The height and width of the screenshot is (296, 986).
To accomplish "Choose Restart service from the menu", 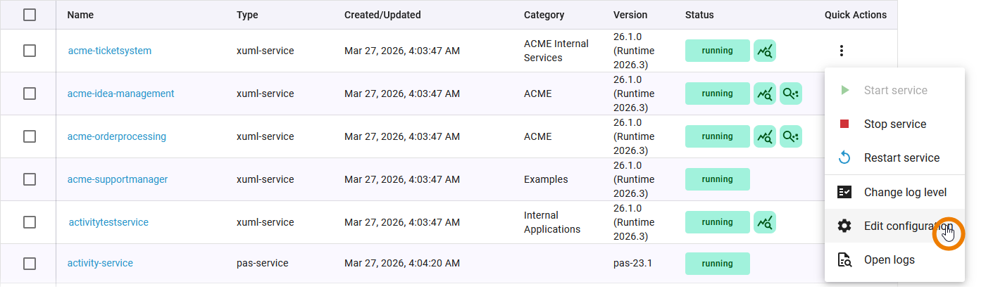I will (x=901, y=158).
